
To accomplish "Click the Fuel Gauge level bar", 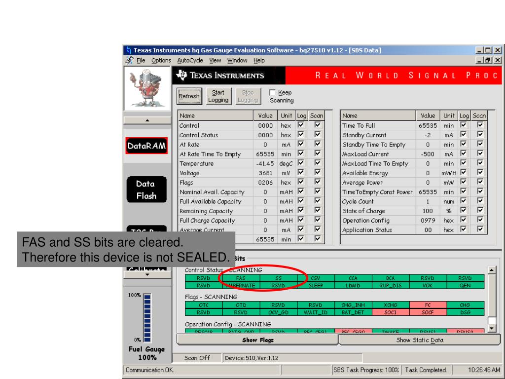I will pyautogui.click(x=147, y=318).
